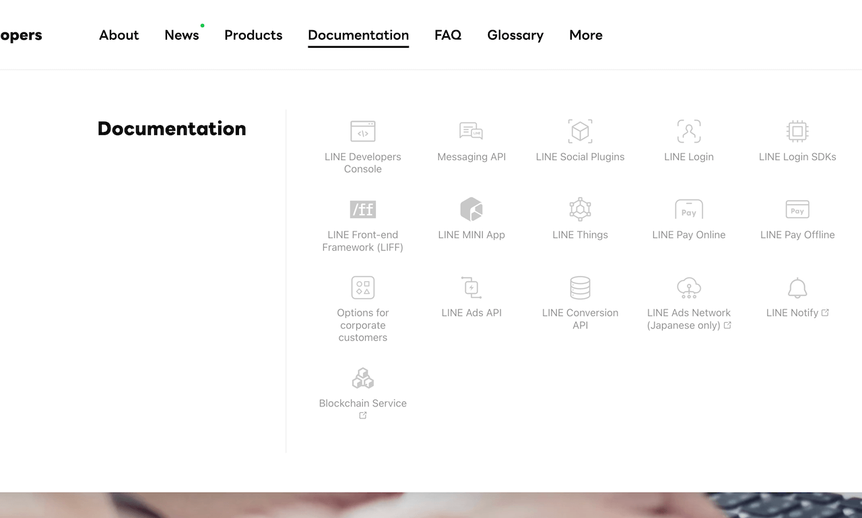
Task: Go to the News menu item
Action: coord(181,35)
